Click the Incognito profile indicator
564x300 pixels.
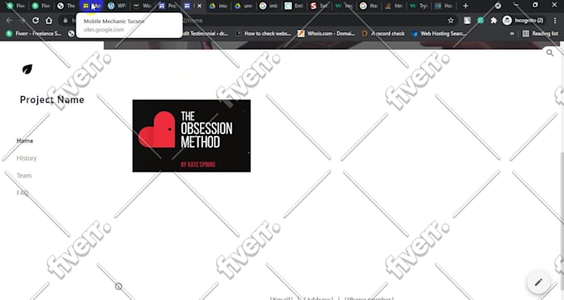click(523, 21)
